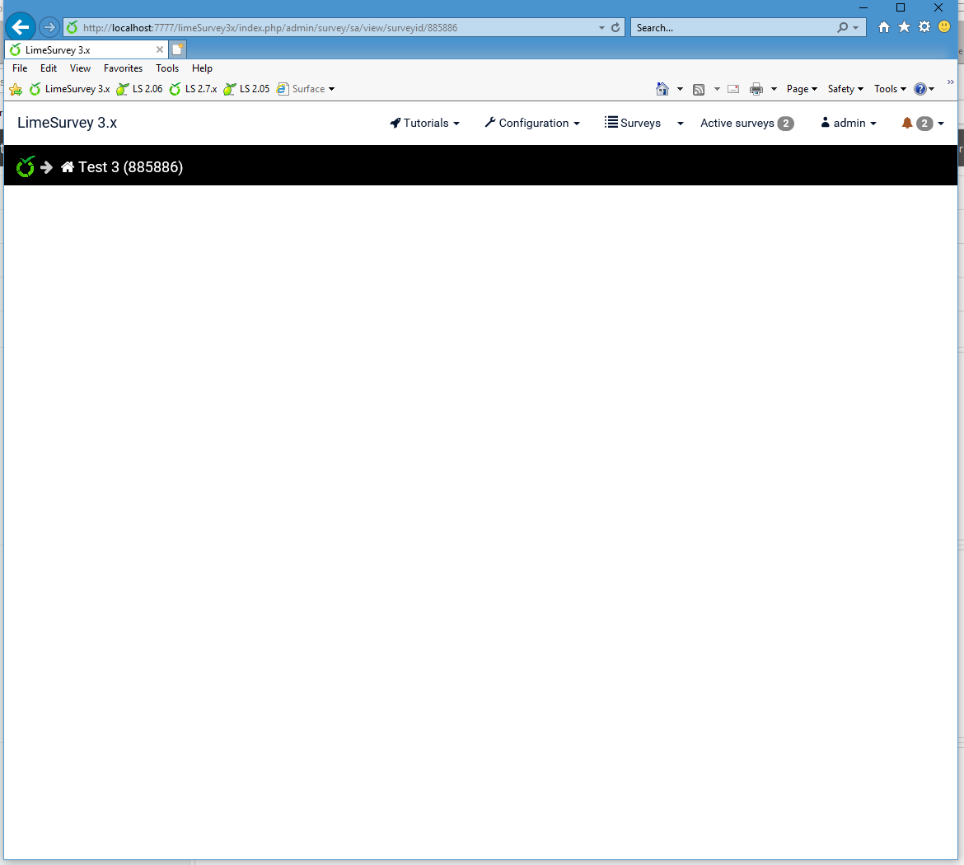Screen dimensions: 964x865
Task: Open the LS 2.06 bookmark
Action: point(139,89)
